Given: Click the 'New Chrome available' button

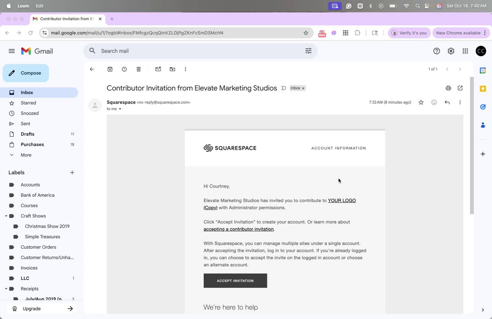Looking at the screenshot, I should pos(461,33).
